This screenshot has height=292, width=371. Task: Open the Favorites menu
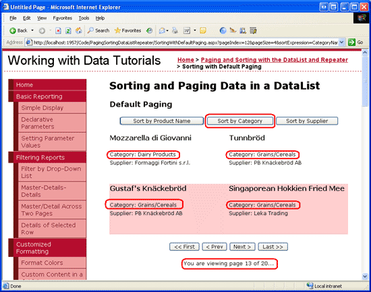point(63,18)
